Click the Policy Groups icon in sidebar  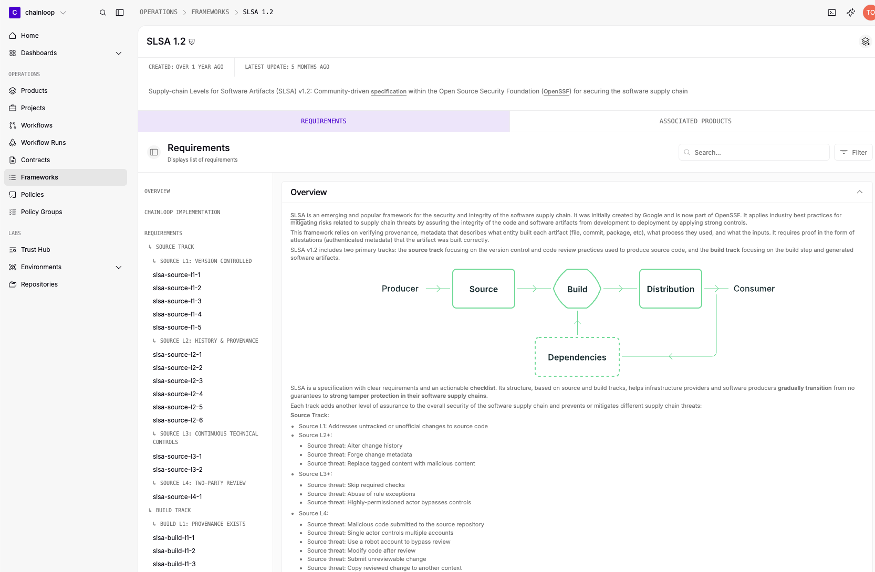tap(13, 212)
